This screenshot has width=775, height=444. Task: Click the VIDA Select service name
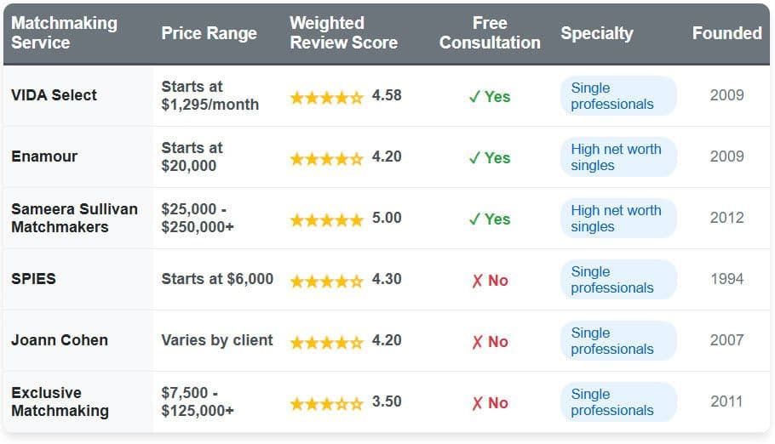coord(54,95)
